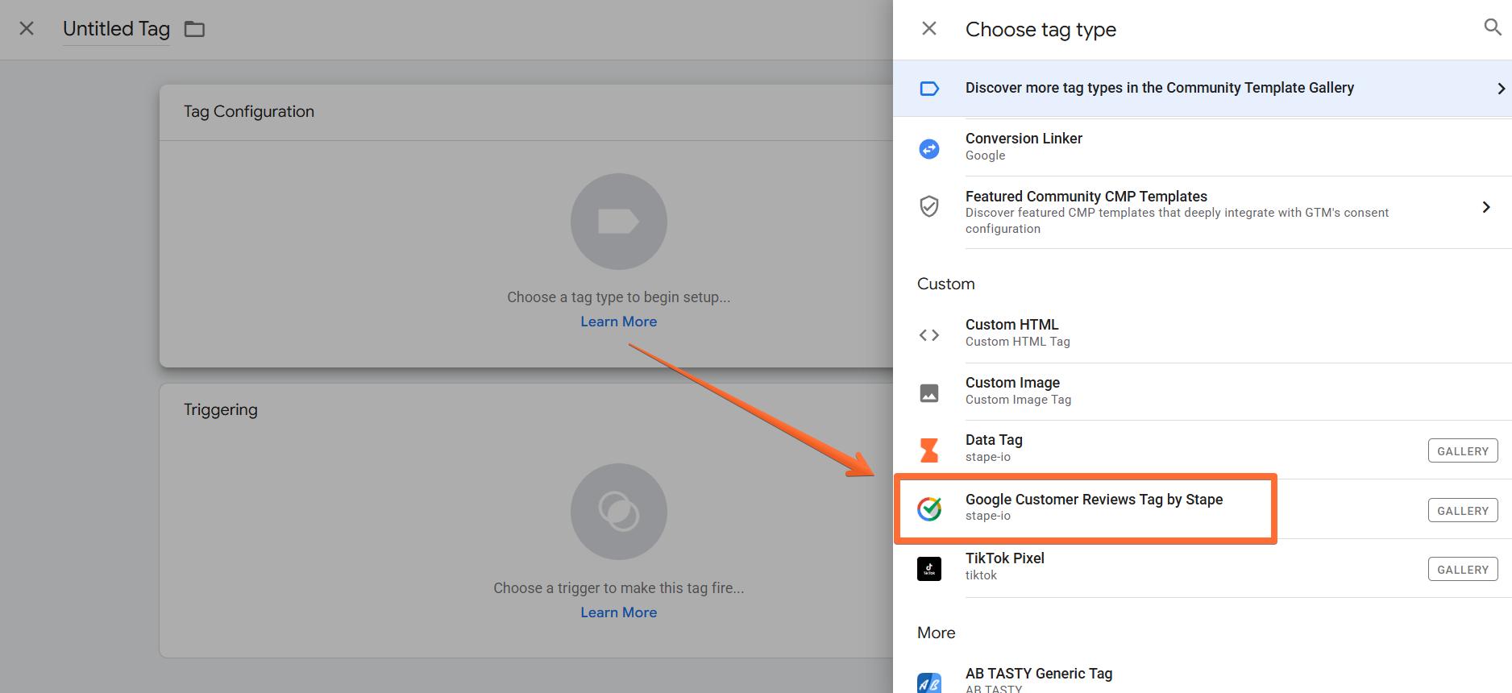Expand Featured Community CMP Templates chevron
The width and height of the screenshot is (1512, 693).
(x=1486, y=207)
